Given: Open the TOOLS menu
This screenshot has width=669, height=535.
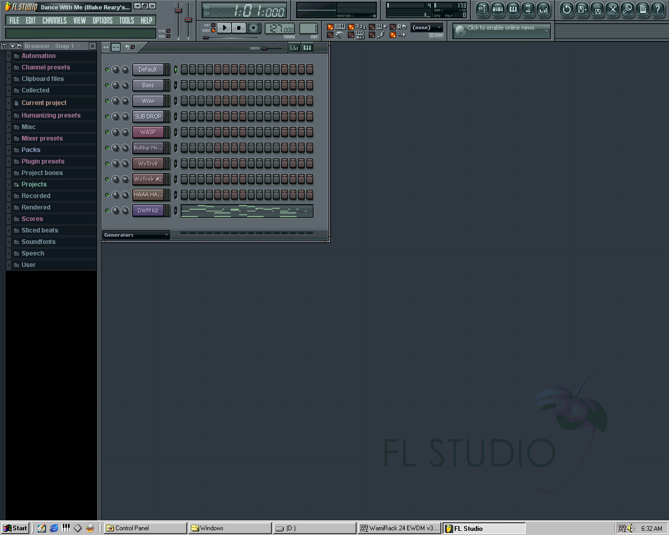Looking at the screenshot, I should click(x=126, y=20).
